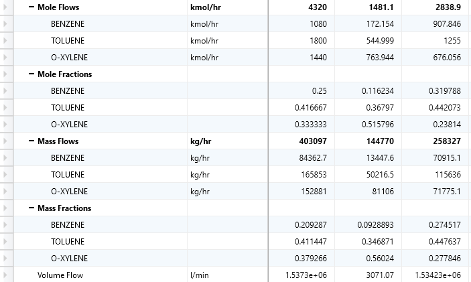Select toluene mass flow 115636
This screenshot has width=471, height=282.
(448, 175)
